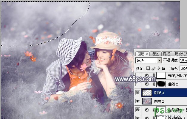Toggle visibility of 图层 2 layer
The width and height of the screenshot is (187, 119).
pos(137,101)
